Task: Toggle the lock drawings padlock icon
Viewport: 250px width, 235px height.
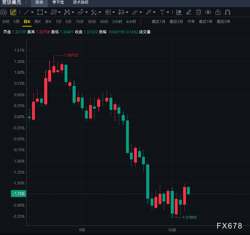Action: click(218, 12)
